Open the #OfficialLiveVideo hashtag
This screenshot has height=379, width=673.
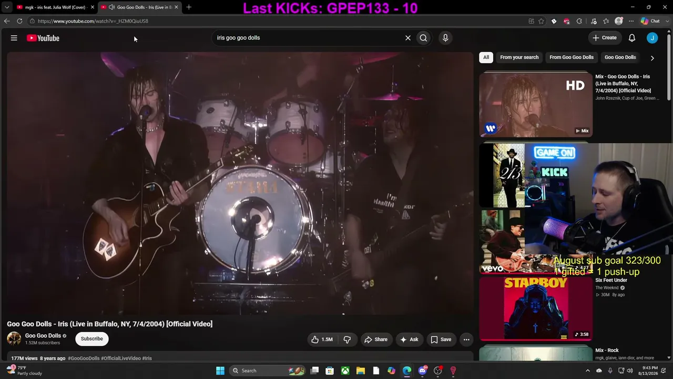(x=121, y=358)
